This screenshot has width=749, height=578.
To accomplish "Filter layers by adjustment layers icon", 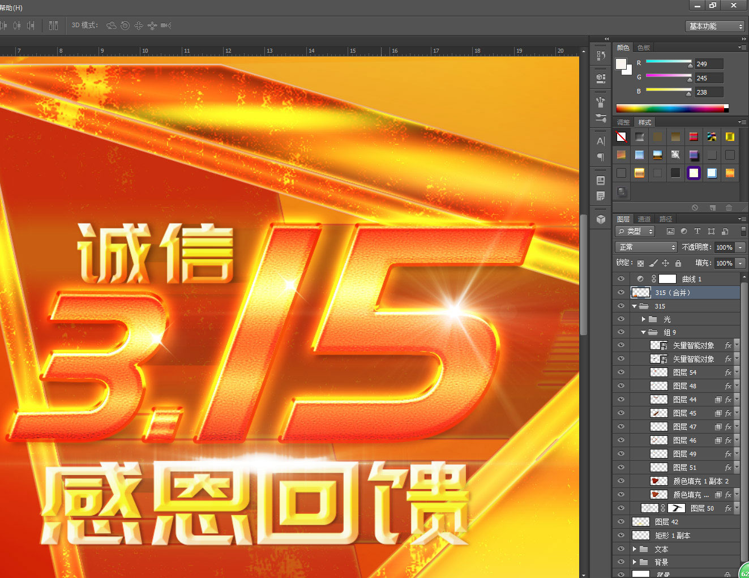I will (x=684, y=231).
